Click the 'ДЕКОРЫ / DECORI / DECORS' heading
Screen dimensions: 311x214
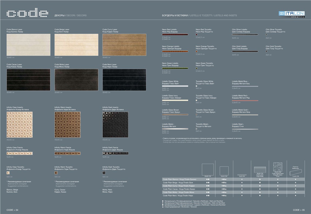point(70,15)
